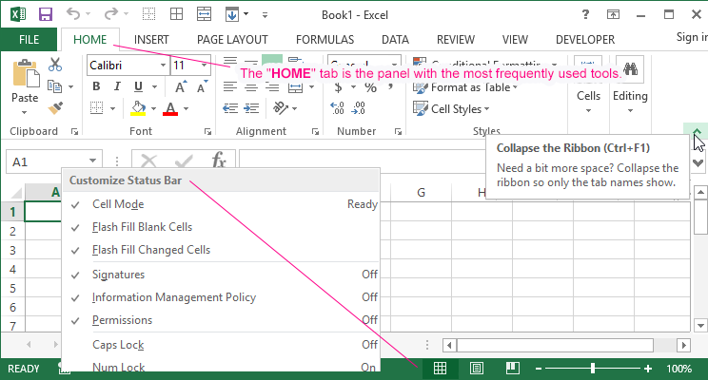The height and width of the screenshot is (380, 708).
Task: Click Center alignment icon
Action: (x=251, y=86)
